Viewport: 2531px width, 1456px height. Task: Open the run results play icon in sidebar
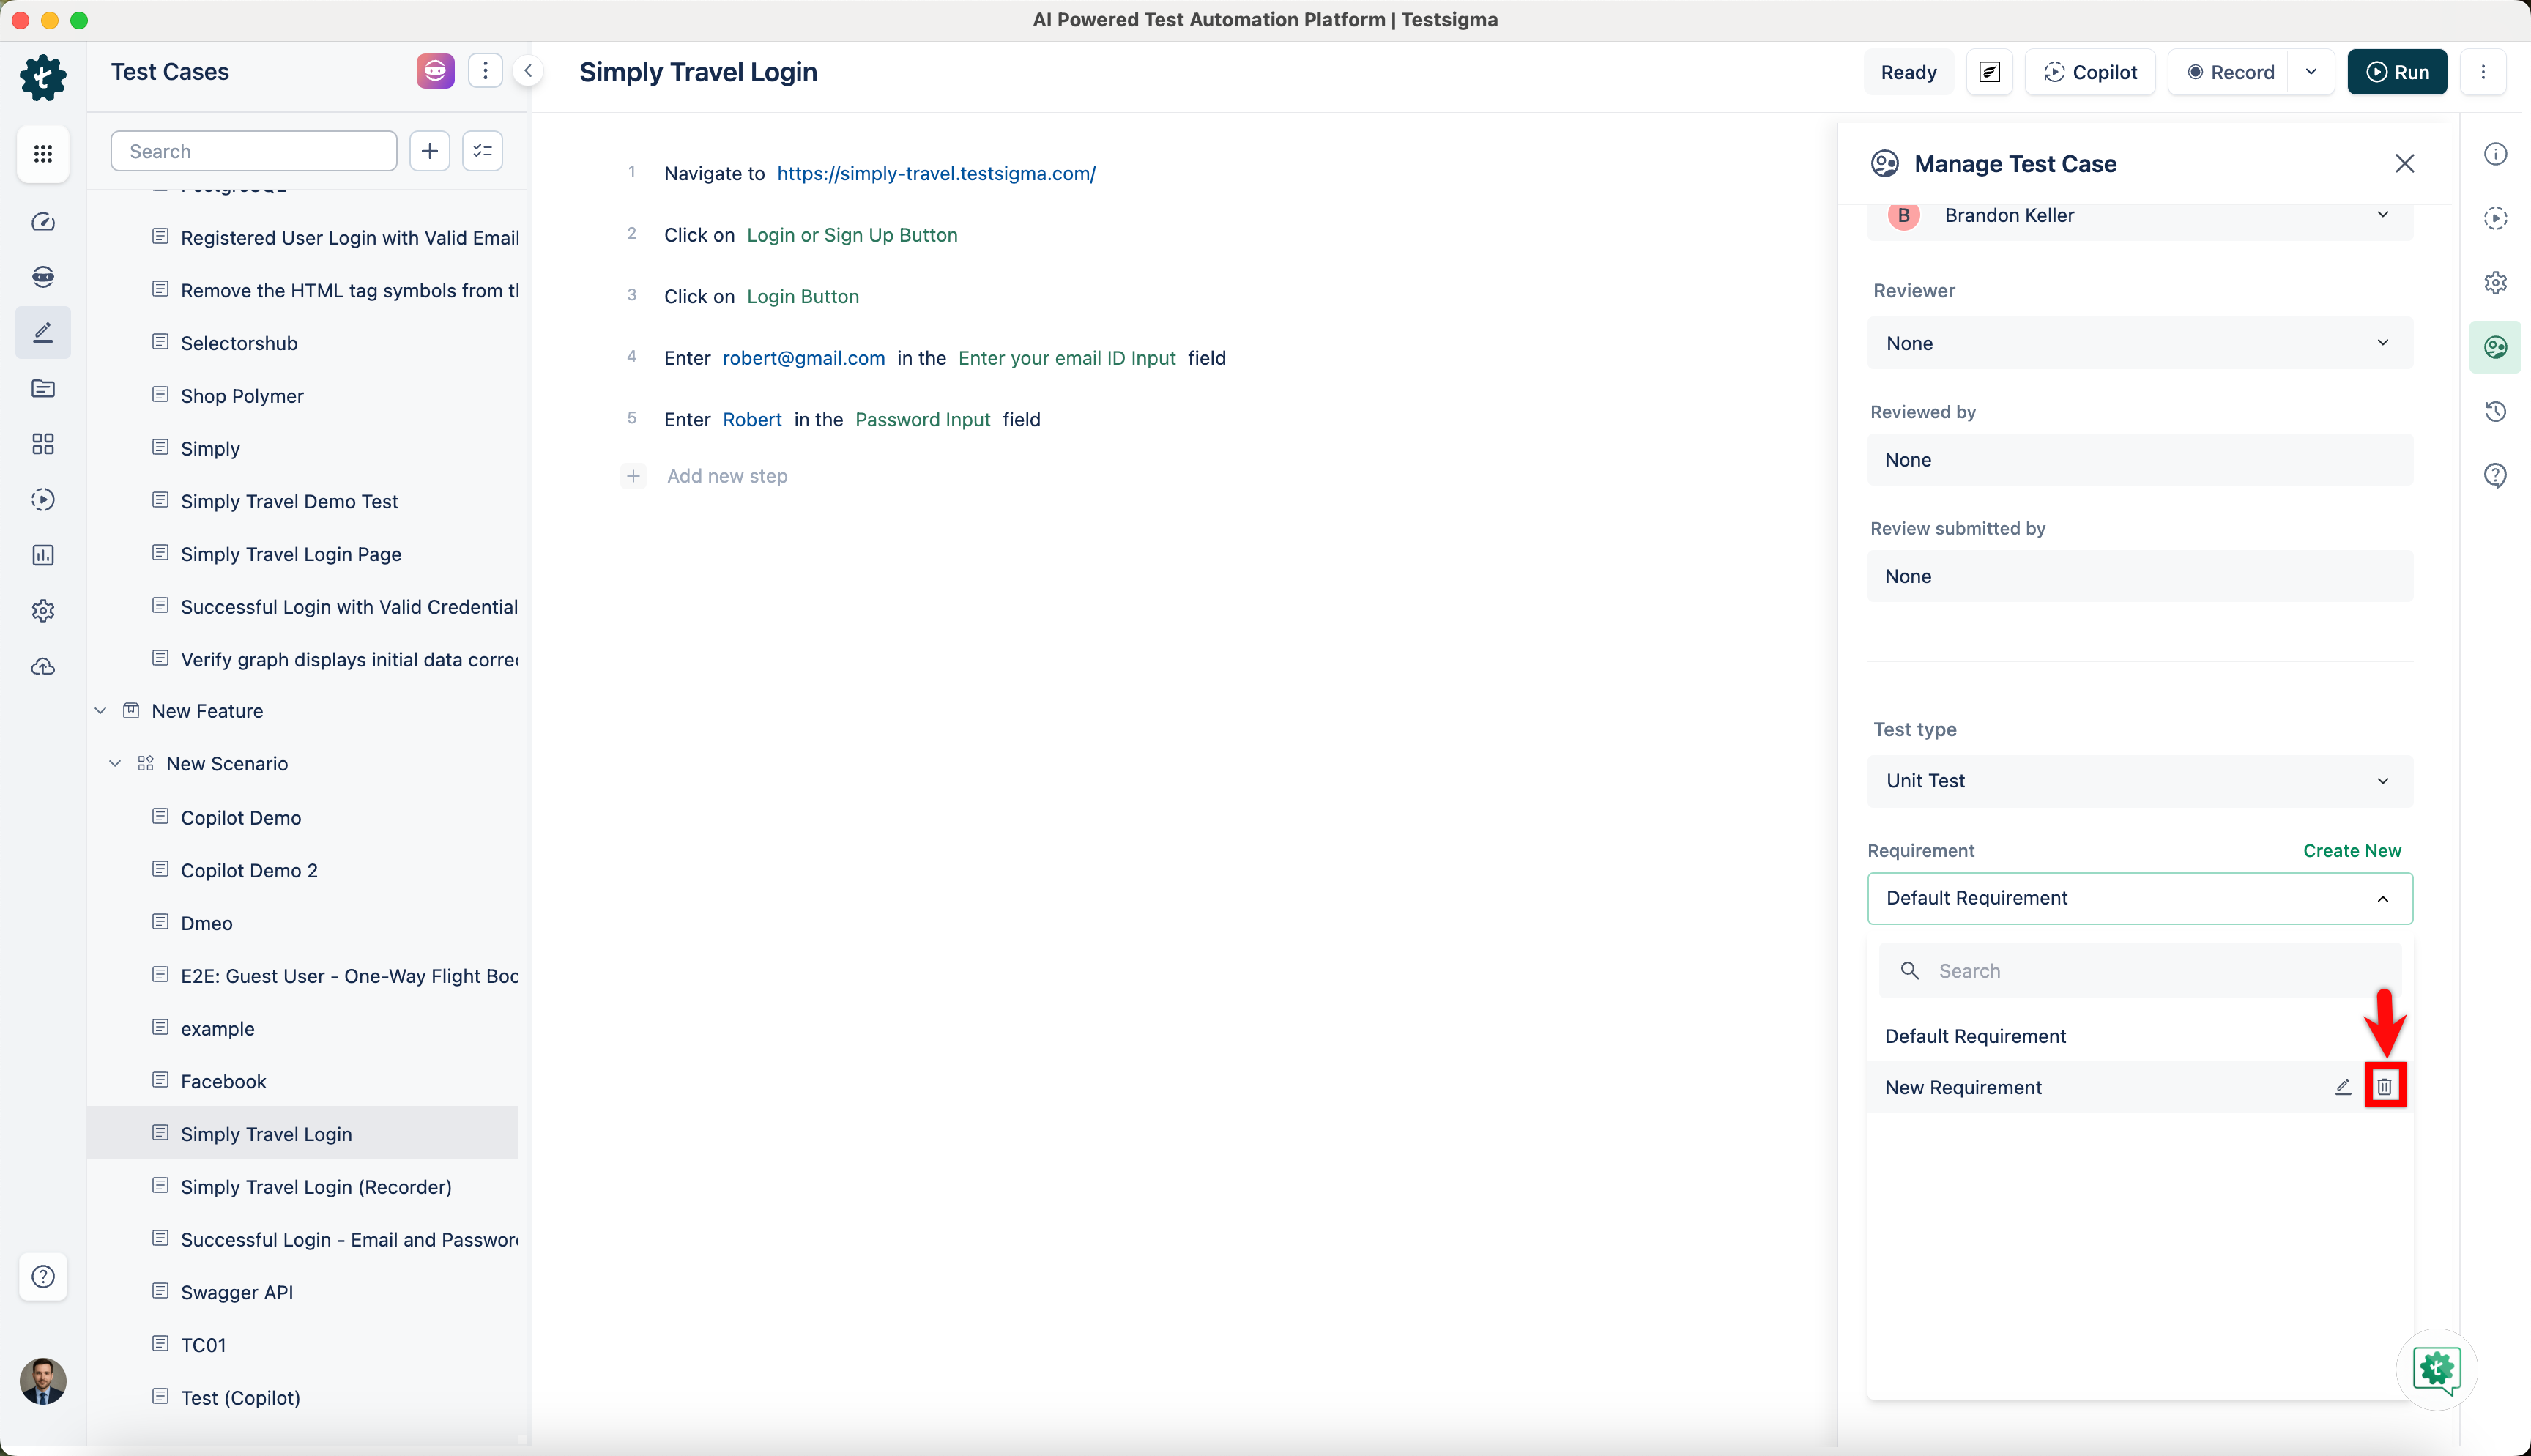(x=43, y=499)
